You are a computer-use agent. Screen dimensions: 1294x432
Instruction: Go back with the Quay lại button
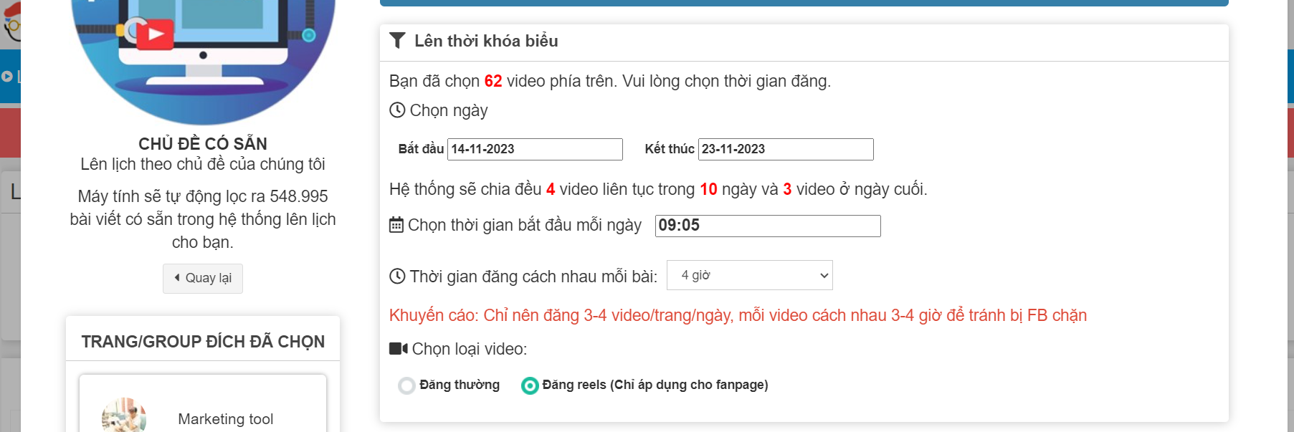click(203, 278)
